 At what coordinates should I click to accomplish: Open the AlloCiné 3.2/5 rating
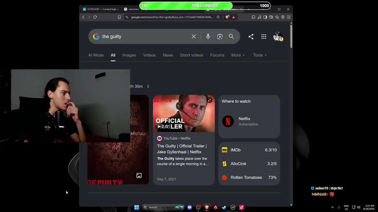point(249,164)
